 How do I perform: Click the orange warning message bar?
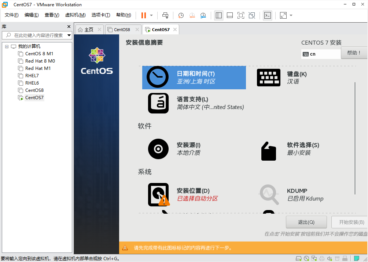[x=243, y=248]
